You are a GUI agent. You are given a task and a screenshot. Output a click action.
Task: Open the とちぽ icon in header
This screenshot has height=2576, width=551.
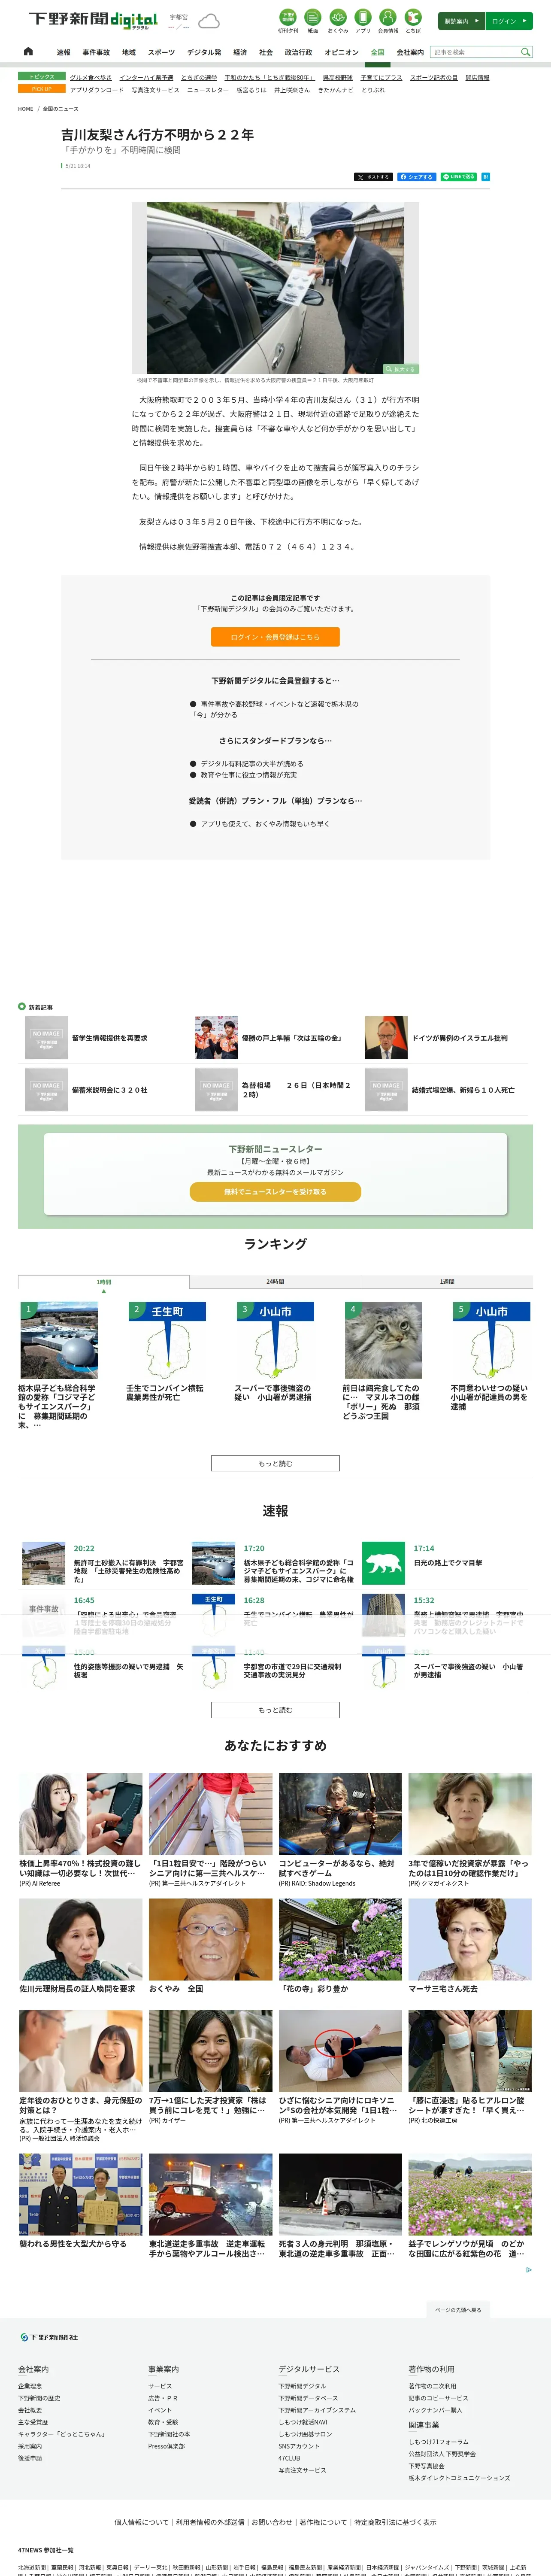pyautogui.click(x=413, y=21)
